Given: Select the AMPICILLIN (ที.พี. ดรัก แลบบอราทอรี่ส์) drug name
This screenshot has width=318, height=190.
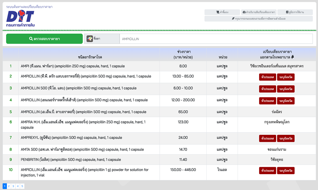Looking at the screenshot, I should coord(86,76).
